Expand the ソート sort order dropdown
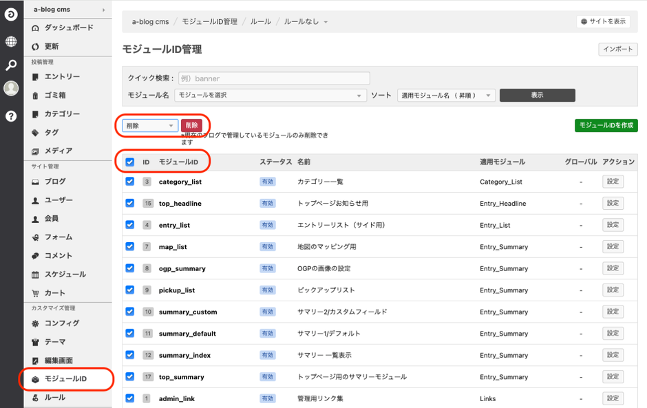The height and width of the screenshot is (408, 647). pyautogui.click(x=446, y=96)
